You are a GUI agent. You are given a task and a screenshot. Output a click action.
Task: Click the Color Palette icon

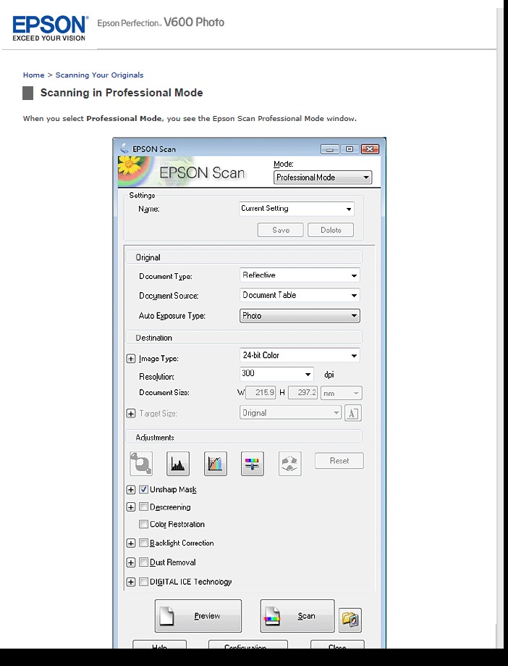pos(290,463)
